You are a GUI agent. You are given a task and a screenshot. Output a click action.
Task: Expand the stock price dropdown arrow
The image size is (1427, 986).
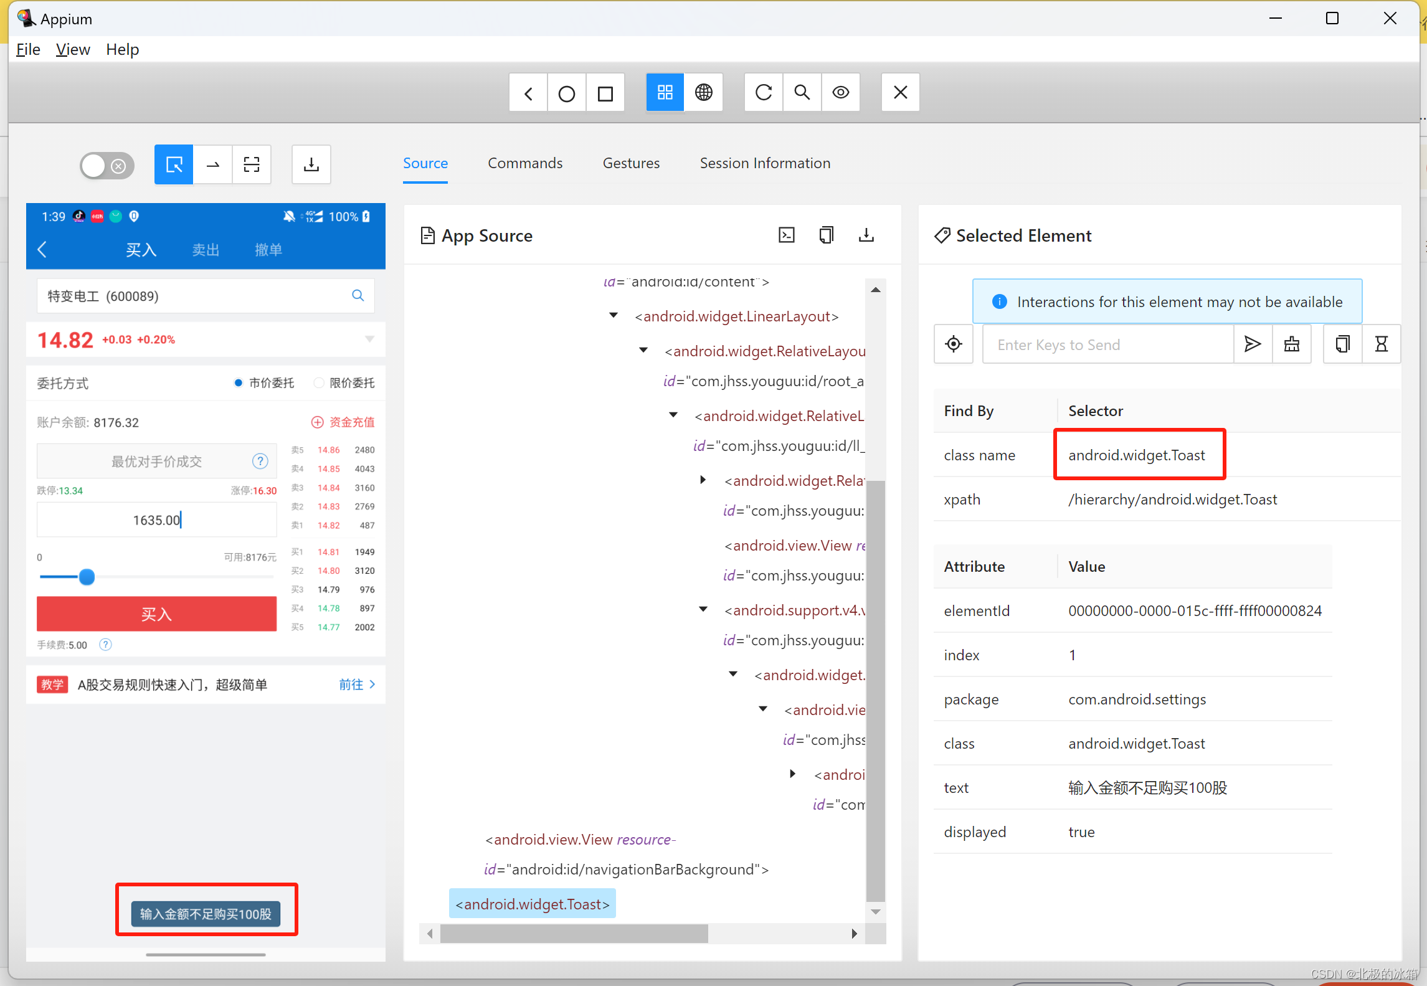pos(369,339)
